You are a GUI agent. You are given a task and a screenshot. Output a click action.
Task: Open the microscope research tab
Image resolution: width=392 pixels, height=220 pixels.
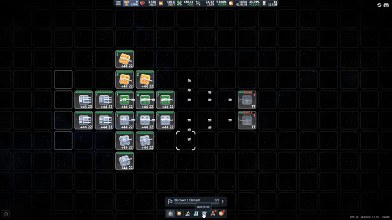coord(188,214)
